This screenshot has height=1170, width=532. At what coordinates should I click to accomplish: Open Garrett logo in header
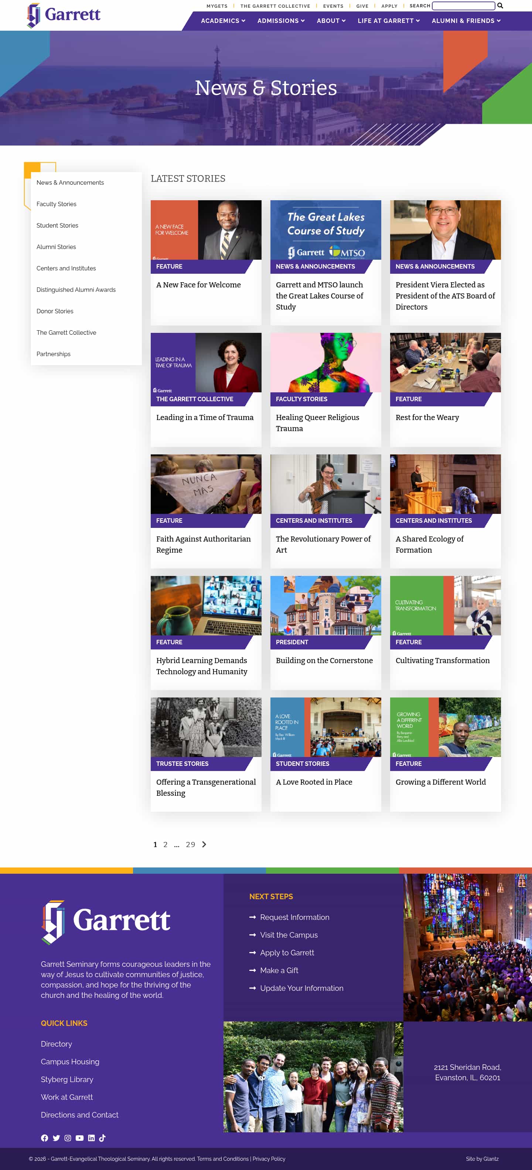pyautogui.click(x=64, y=16)
